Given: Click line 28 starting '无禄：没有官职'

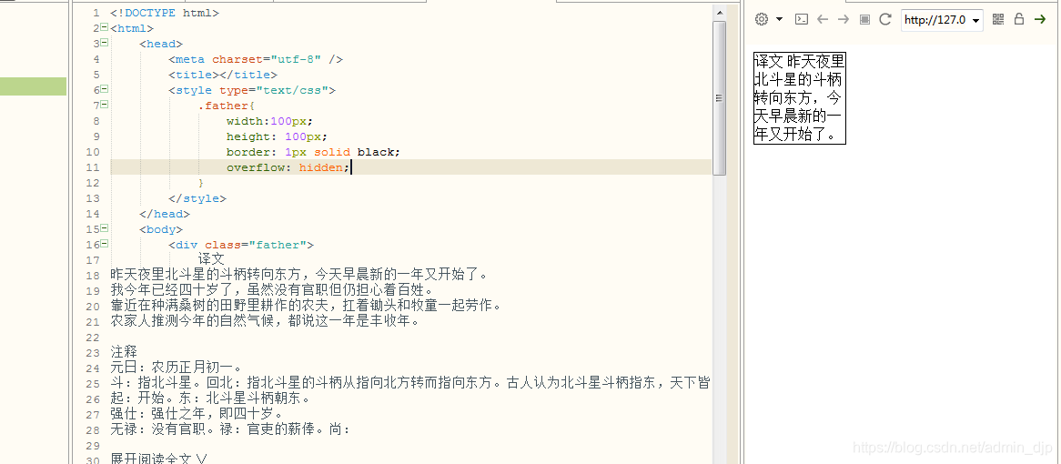Looking at the screenshot, I should click(231, 429).
